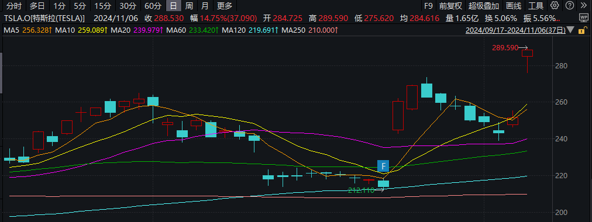Click the open price 284.725
Image resolution: width=592 pixels, height=222 pixels.
pos(287,19)
